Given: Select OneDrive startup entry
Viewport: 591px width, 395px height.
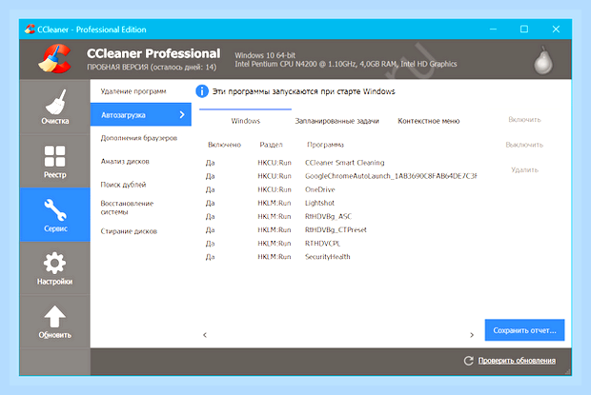Looking at the screenshot, I should tap(320, 189).
